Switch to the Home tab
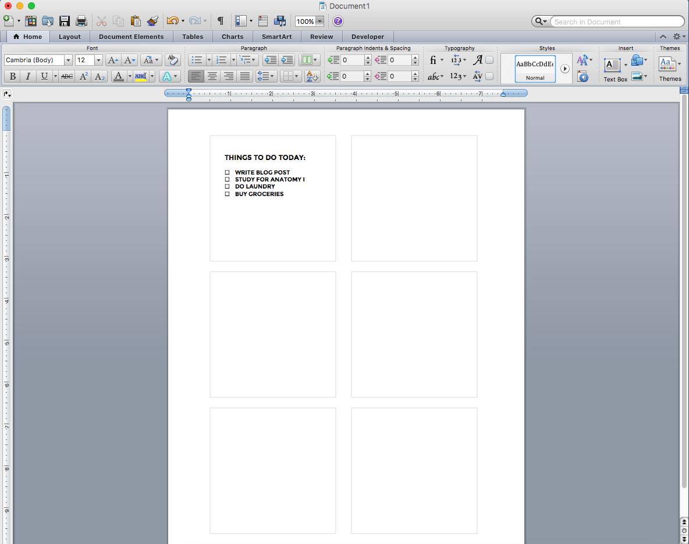689x544 pixels. click(28, 37)
